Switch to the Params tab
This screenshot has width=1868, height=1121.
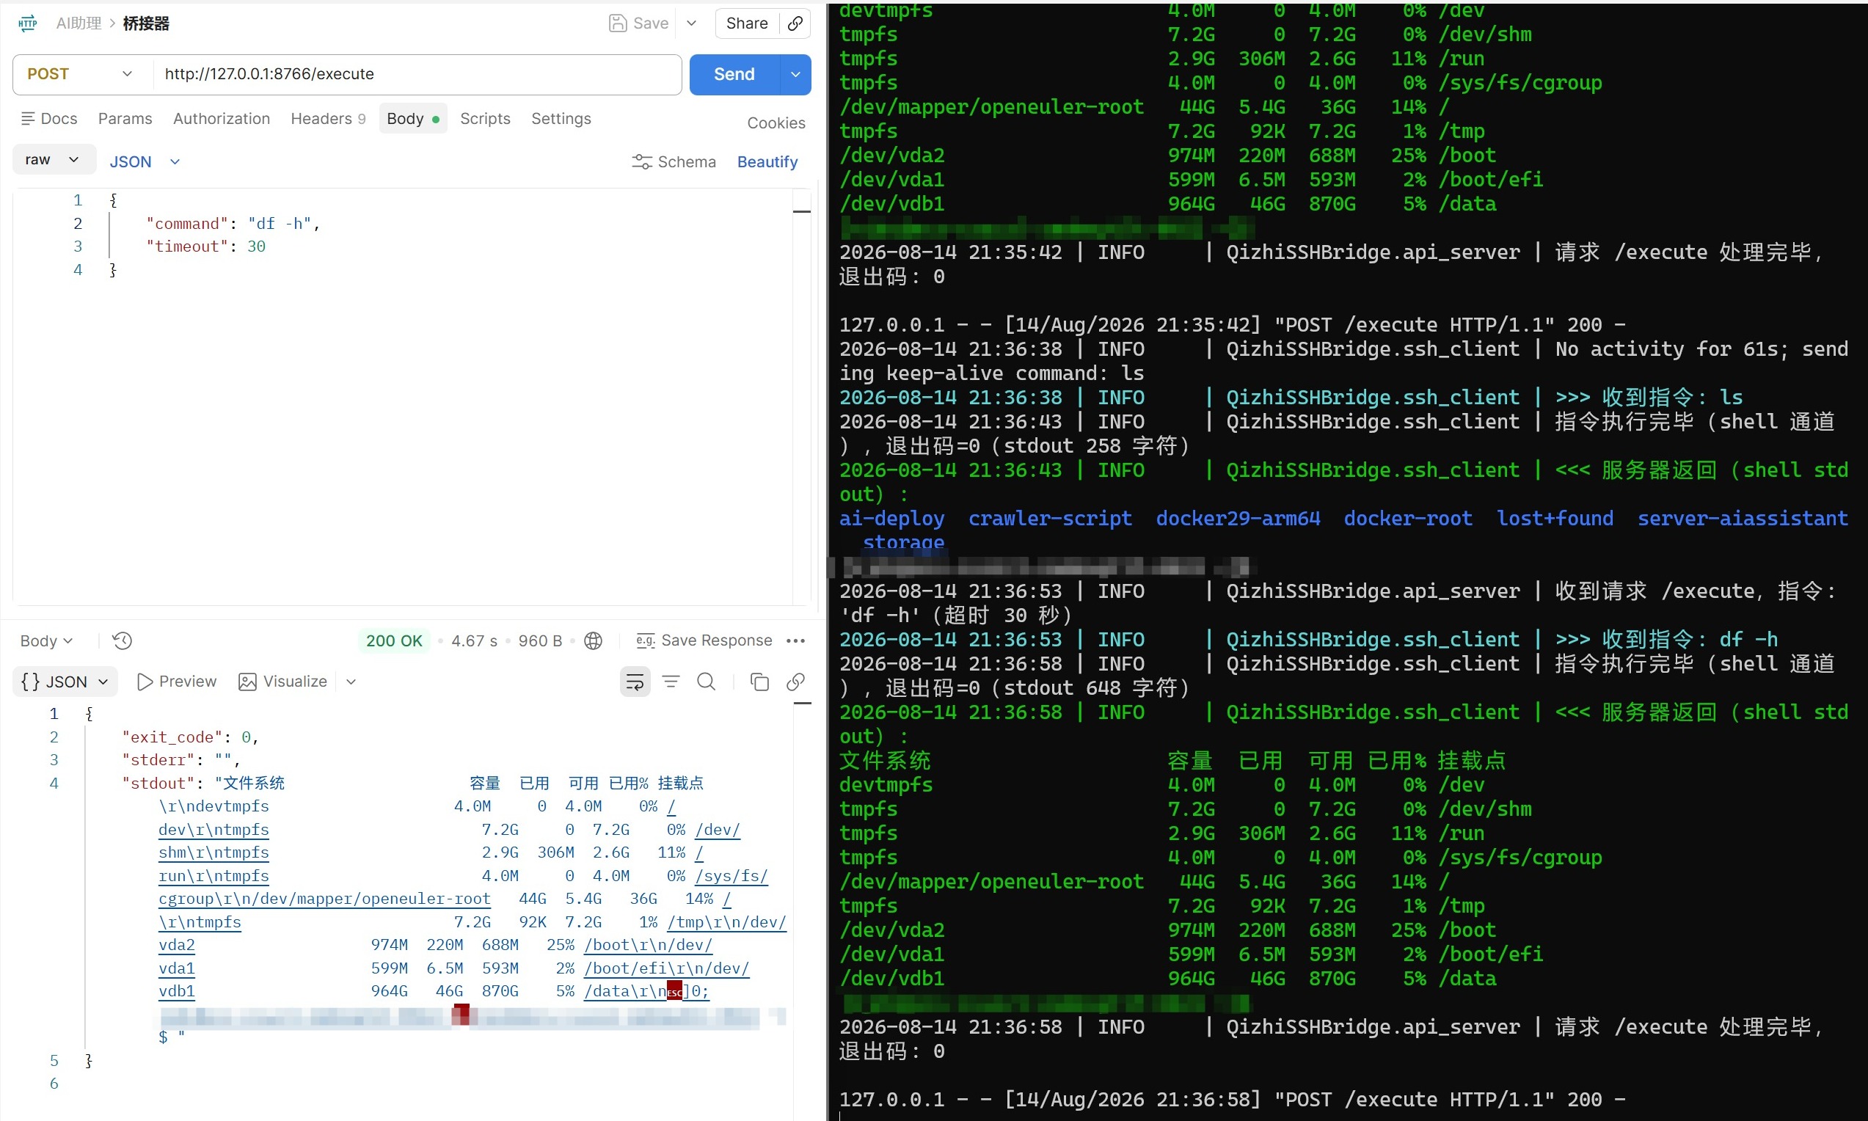point(125,119)
